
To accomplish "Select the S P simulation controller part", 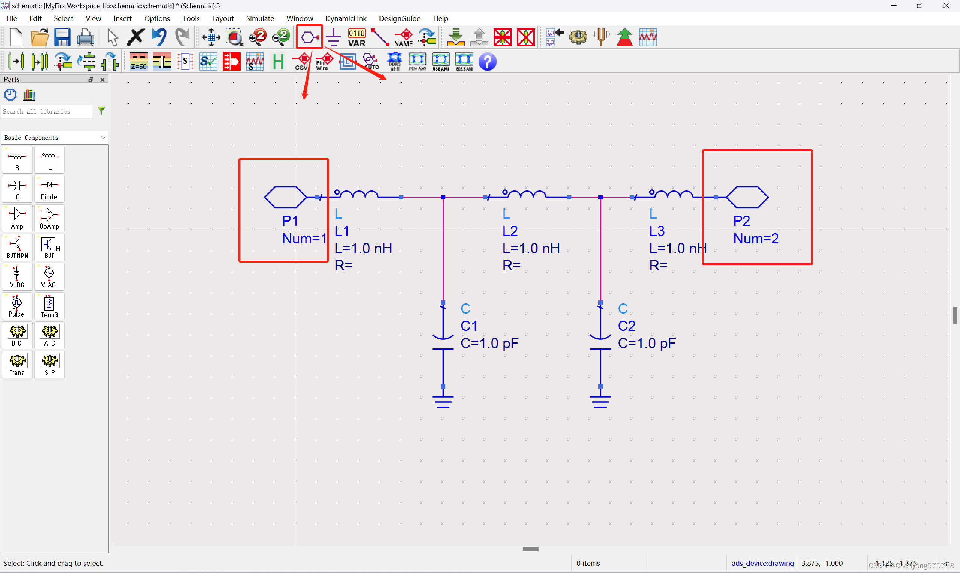I will click(49, 364).
